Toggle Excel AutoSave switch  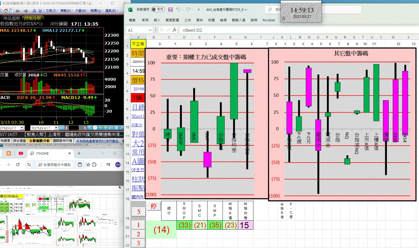(x=158, y=10)
